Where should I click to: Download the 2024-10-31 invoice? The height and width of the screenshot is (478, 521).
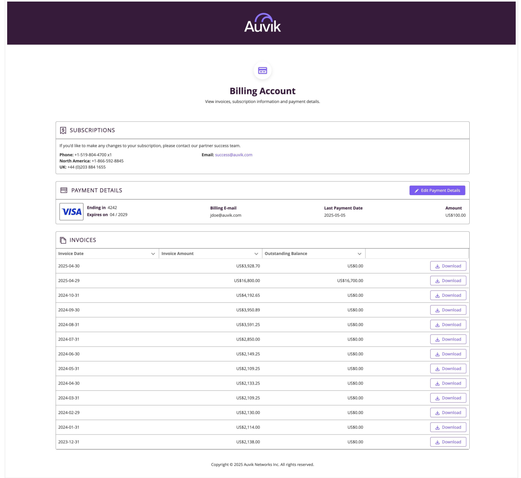448,295
